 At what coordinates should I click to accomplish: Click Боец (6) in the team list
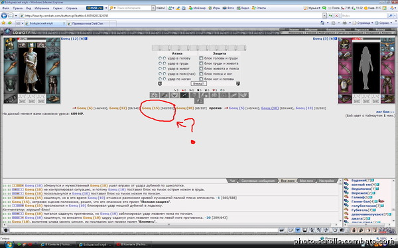(x=85, y=108)
